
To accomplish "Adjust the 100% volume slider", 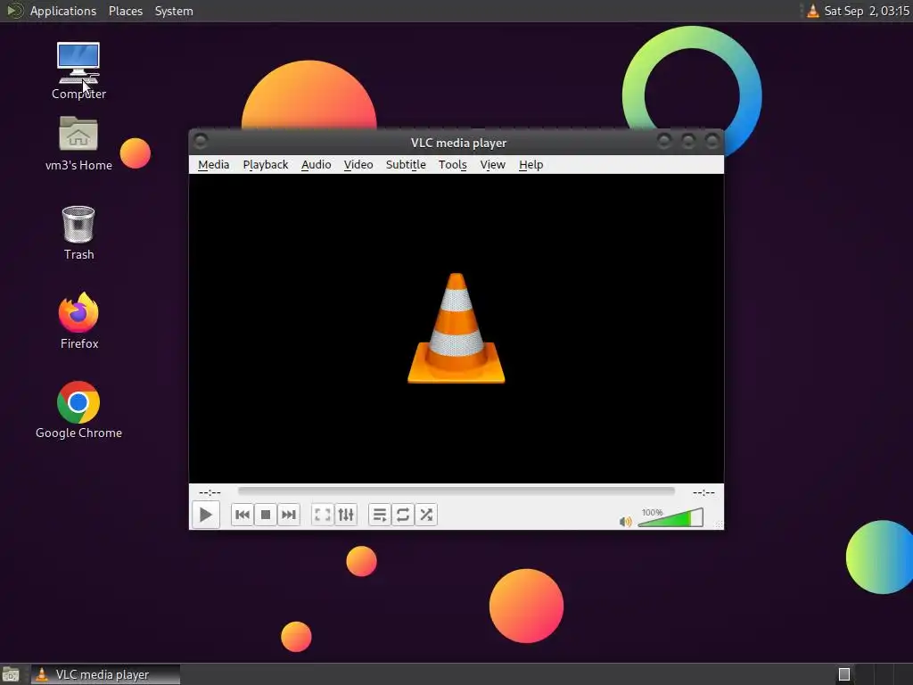I will pyautogui.click(x=670, y=517).
